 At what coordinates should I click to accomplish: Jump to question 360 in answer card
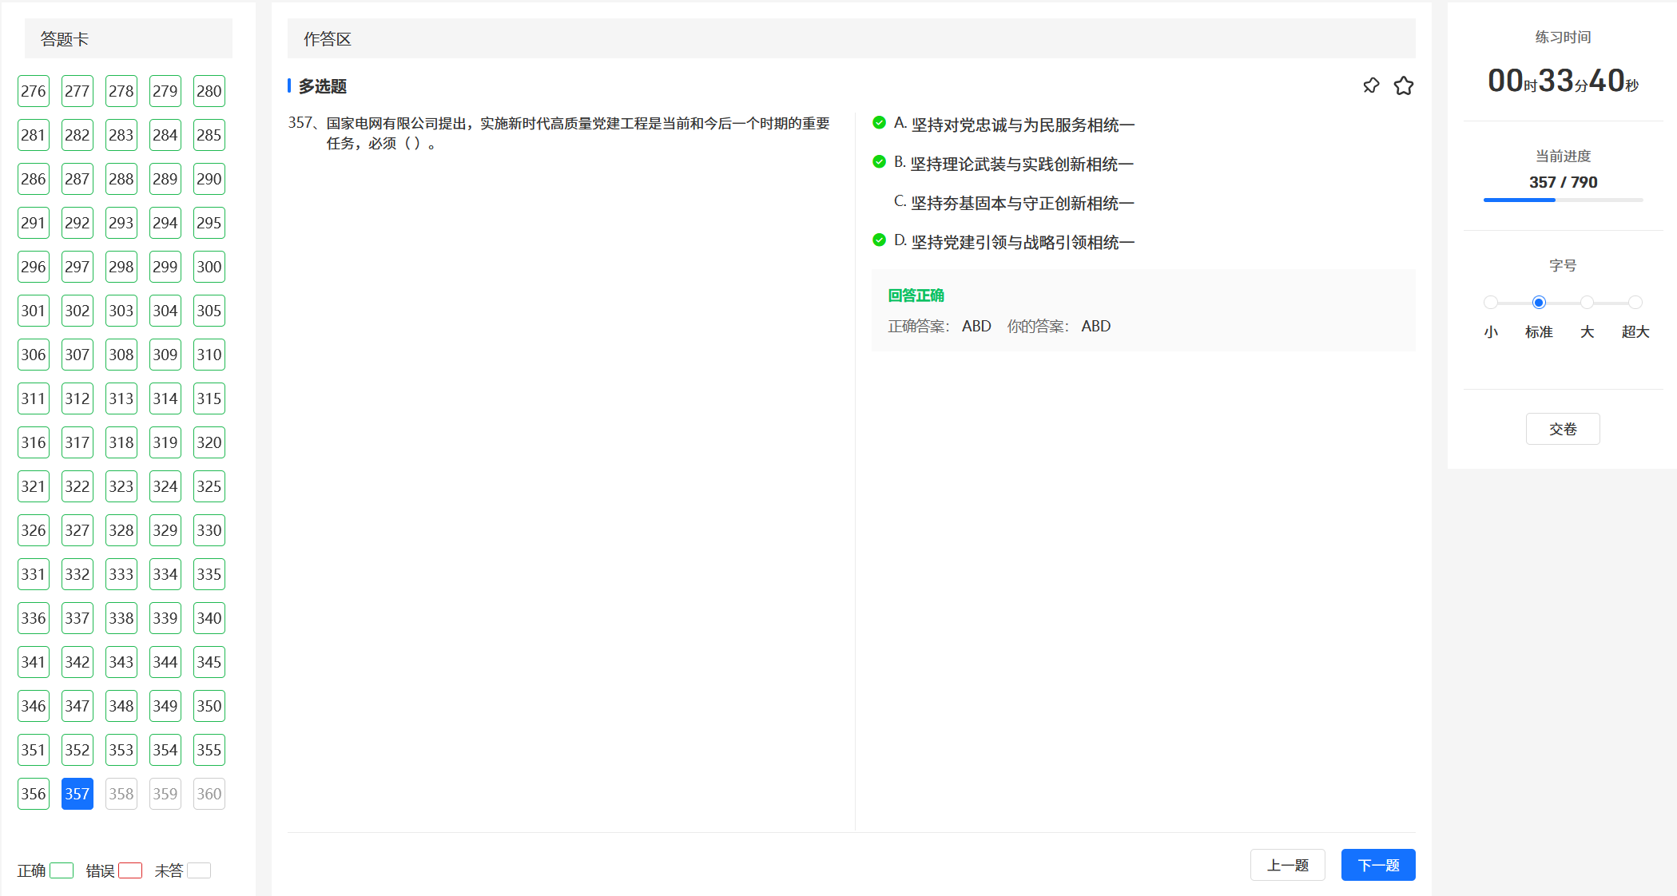[x=209, y=794]
